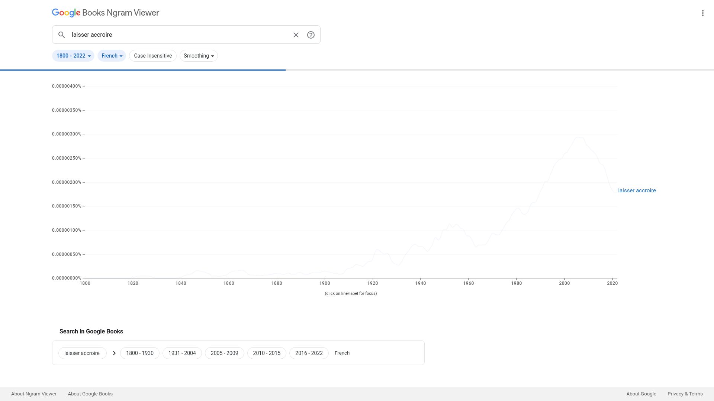Open the 2016 - 2022 date range chip

click(309, 353)
